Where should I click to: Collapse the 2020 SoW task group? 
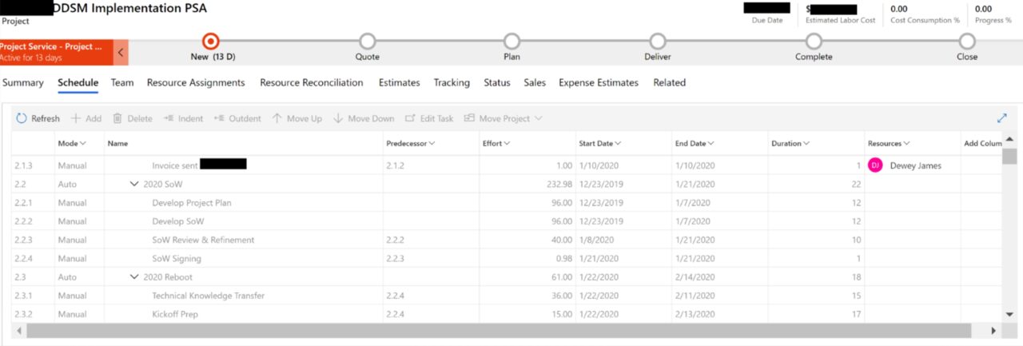(x=134, y=184)
